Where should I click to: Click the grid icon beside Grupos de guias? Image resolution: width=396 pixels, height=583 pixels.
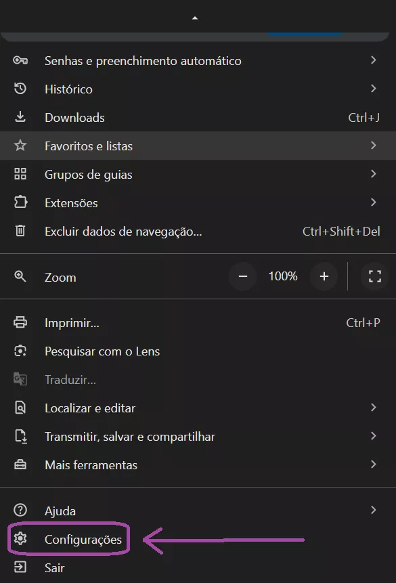[20, 174]
